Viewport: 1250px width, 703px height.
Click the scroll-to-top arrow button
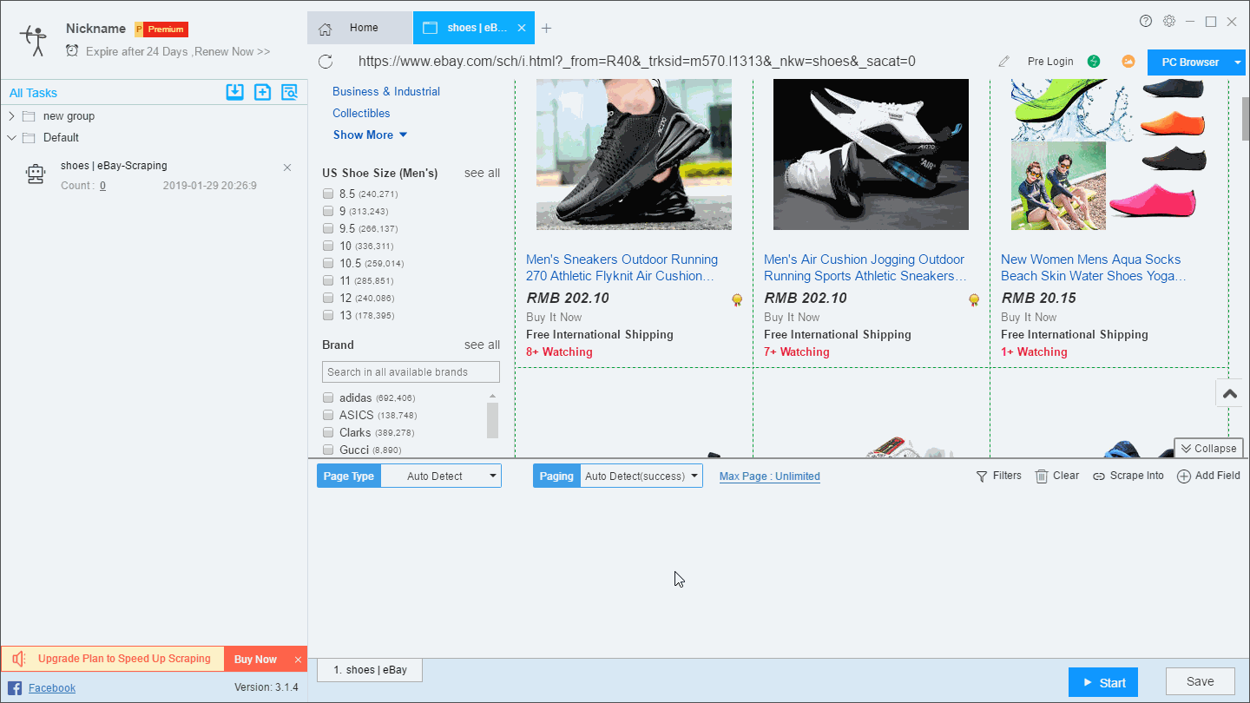1230,393
